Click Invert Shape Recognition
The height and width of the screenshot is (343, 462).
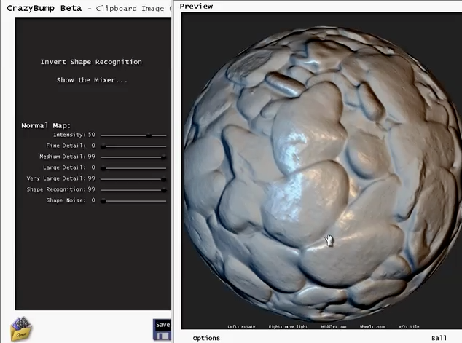91,62
